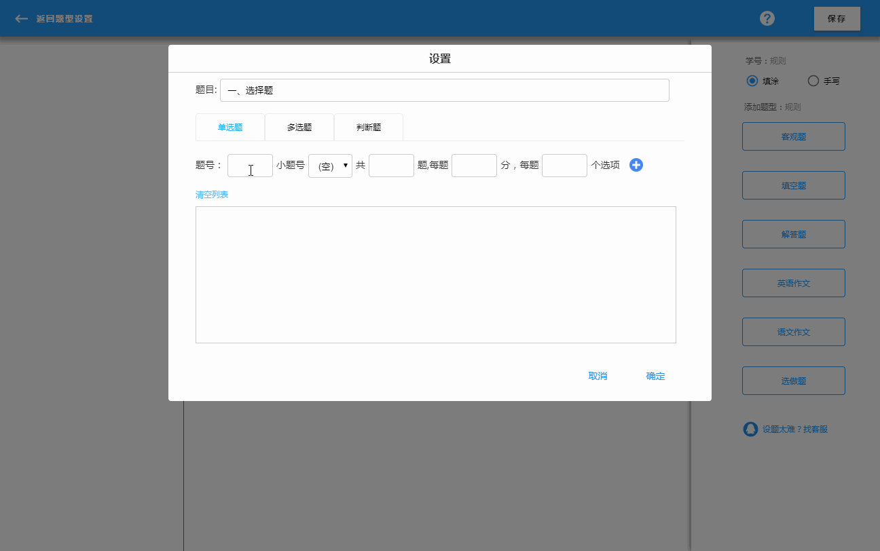This screenshot has width=880, height=551.
Task: Click the help question mark icon
Action: [767, 18]
